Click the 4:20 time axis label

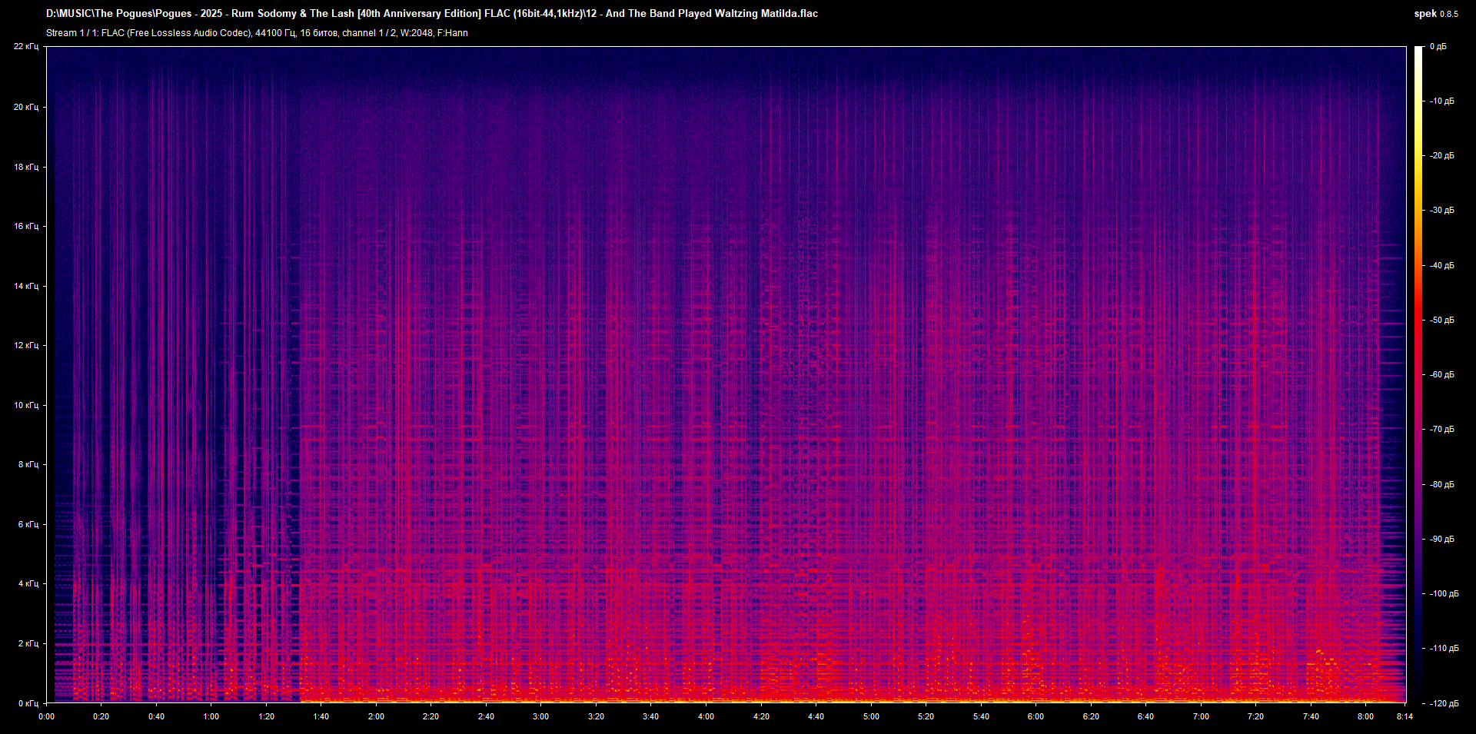click(x=761, y=716)
